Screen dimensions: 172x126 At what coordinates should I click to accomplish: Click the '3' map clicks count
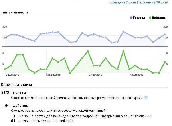(14, 116)
